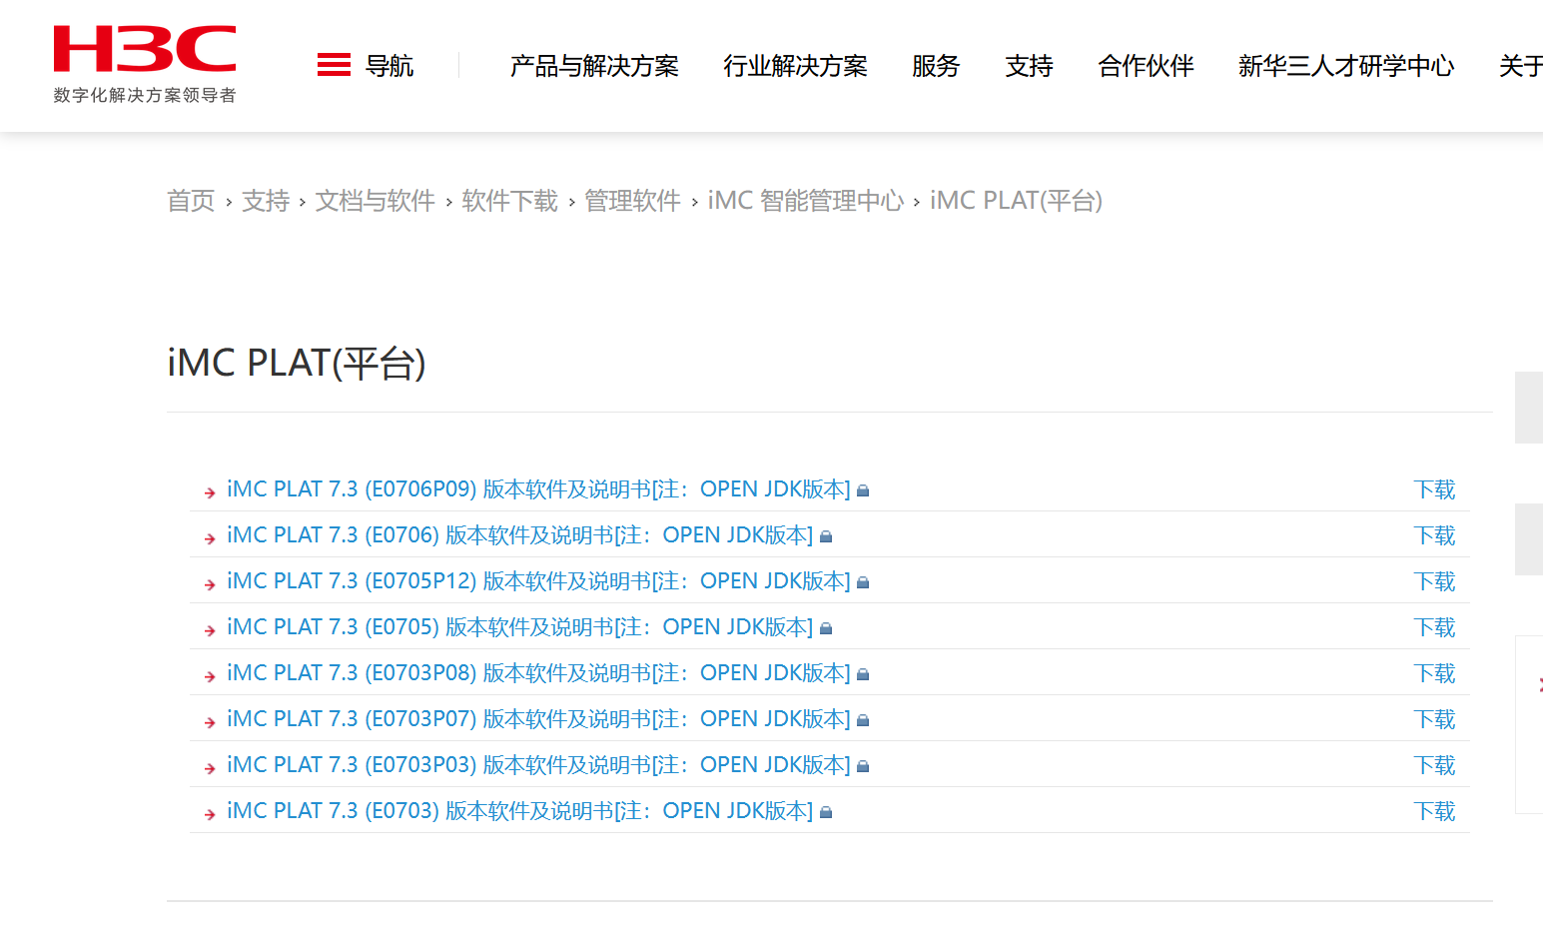1543x942 pixels.
Task: Open the 行业解决方案 menu
Action: click(x=795, y=66)
